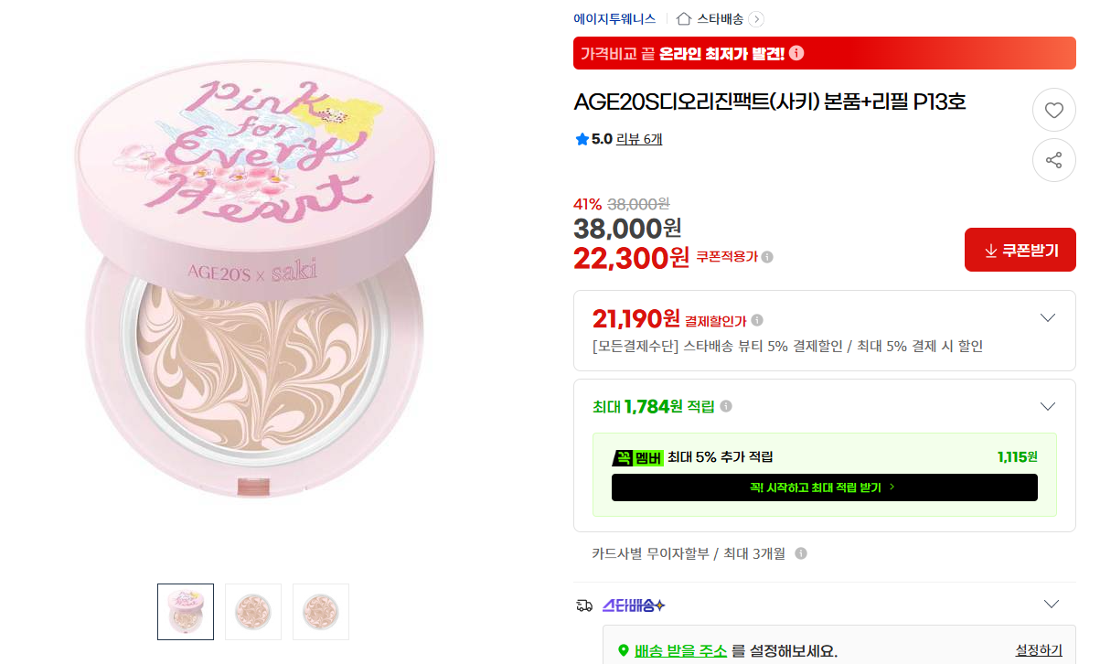
Task: Click info icon beside 쿠폰적용가
Action: tap(767, 257)
